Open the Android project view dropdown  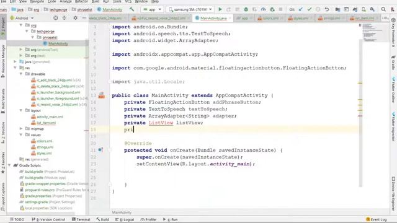pyautogui.click(x=22, y=18)
